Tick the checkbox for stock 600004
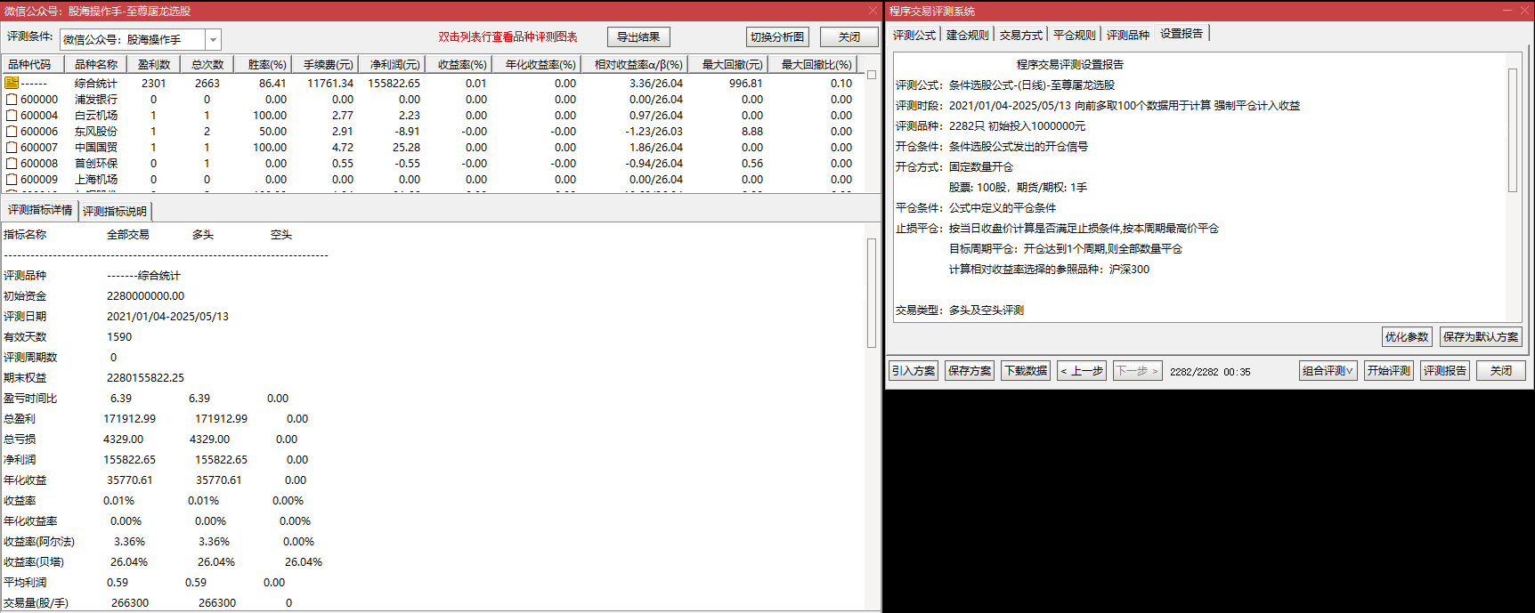Viewport: 1535px width, 613px height. click(x=12, y=116)
